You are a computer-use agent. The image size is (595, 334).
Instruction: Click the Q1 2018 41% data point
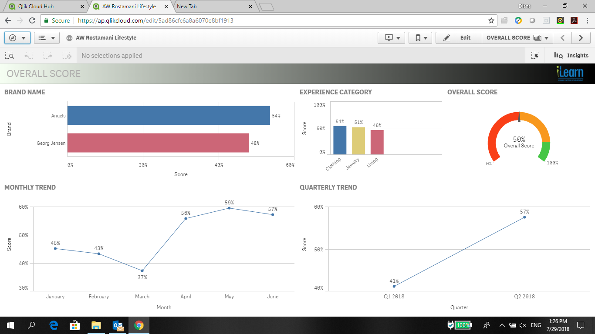[394, 286]
